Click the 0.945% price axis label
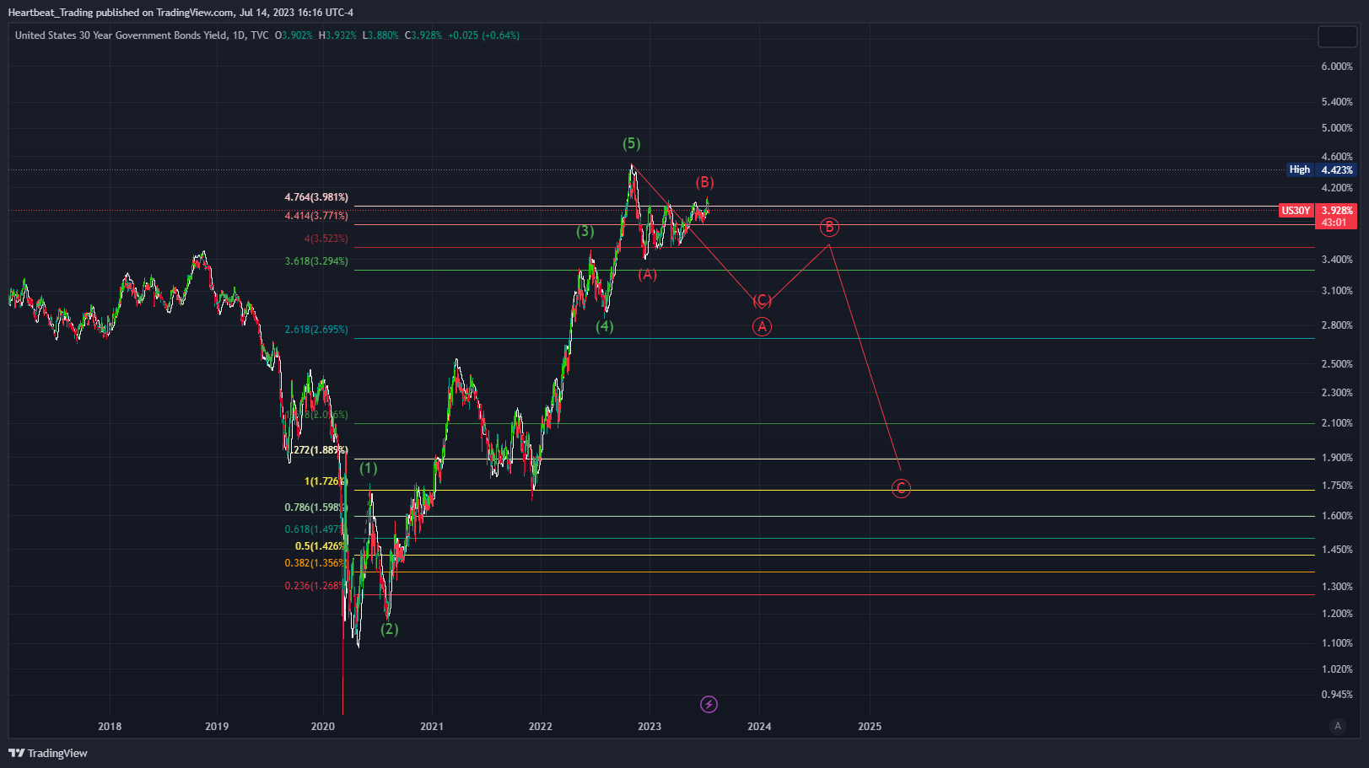Screen dimensions: 1369x768 [x=1337, y=695]
